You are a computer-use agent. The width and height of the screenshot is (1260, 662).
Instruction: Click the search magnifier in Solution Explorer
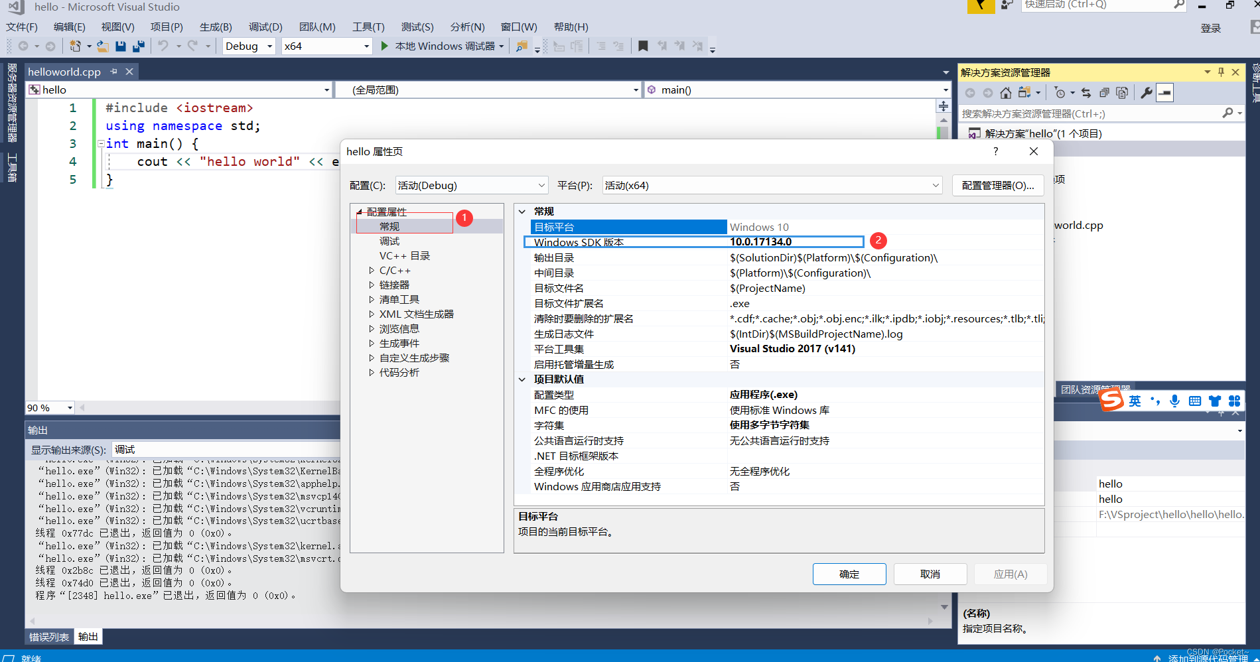coord(1227,113)
